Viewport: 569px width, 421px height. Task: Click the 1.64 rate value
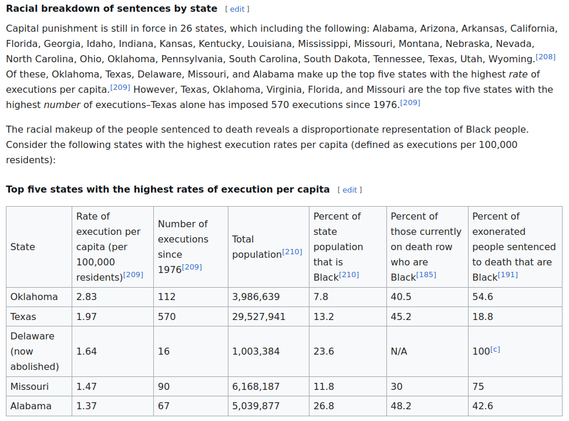86,351
